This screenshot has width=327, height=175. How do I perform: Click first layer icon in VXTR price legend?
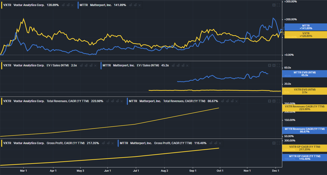coord(63,5)
